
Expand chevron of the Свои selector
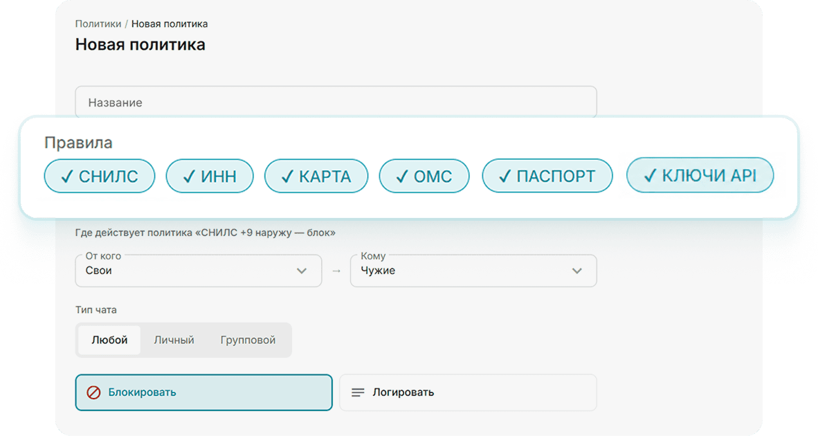(x=302, y=271)
